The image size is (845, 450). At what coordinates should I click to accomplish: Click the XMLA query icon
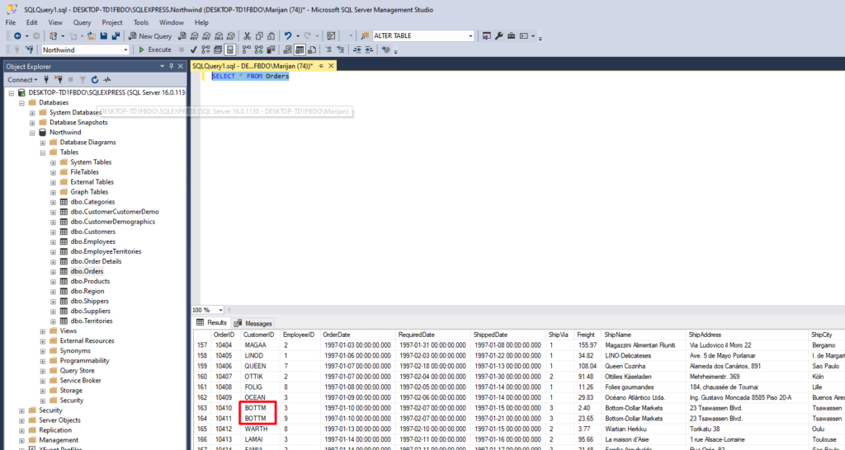(x=219, y=36)
